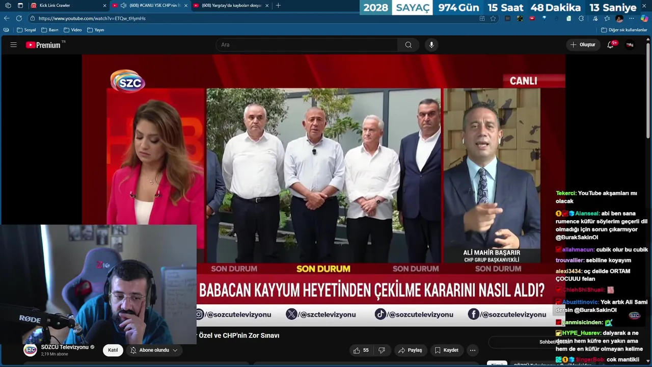The height and width of the screenshot is (367, 652).
Task: Launch the Copilot sidebar icon
Action: point(644,18)
